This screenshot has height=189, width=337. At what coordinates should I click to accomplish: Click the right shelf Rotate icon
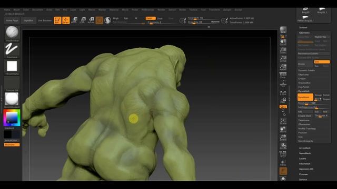coord(283,146)
